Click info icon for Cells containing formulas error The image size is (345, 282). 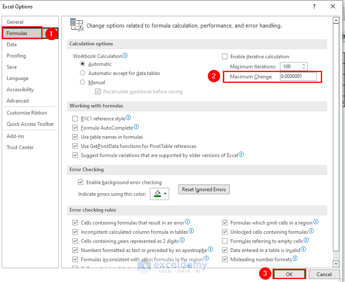(x=187, y=222)
